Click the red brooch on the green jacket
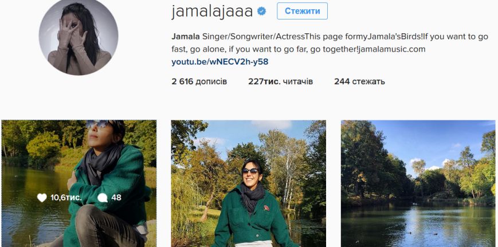 pyautogui.click(x=266, y=208)
